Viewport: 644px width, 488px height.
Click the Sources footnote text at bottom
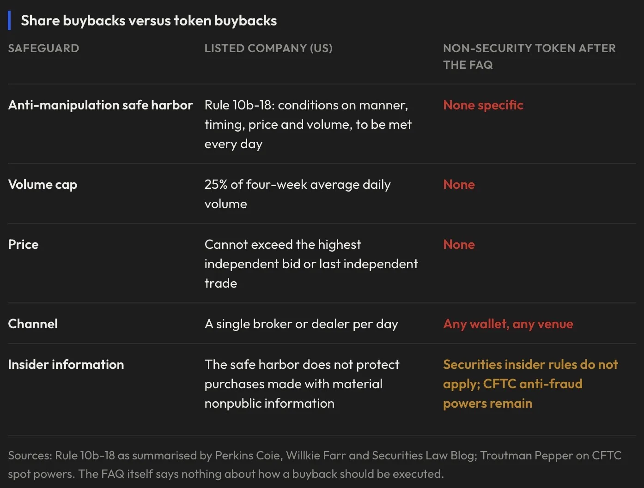pos(315,464)
